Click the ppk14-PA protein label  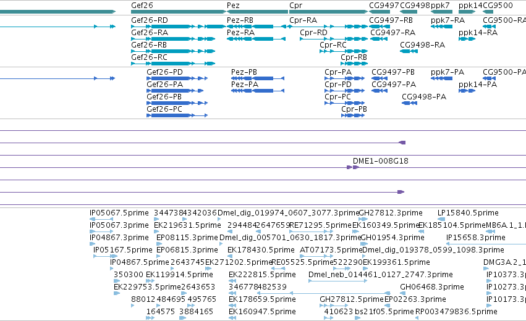tap(478, 85)
